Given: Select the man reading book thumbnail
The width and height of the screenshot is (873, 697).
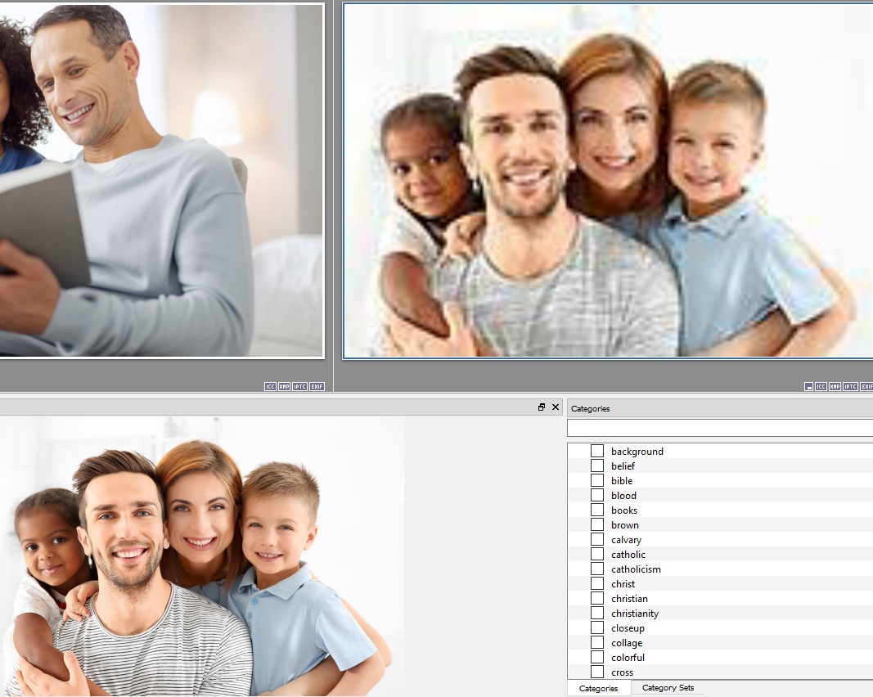Looking at the screenshot, I should pos(160,180).
